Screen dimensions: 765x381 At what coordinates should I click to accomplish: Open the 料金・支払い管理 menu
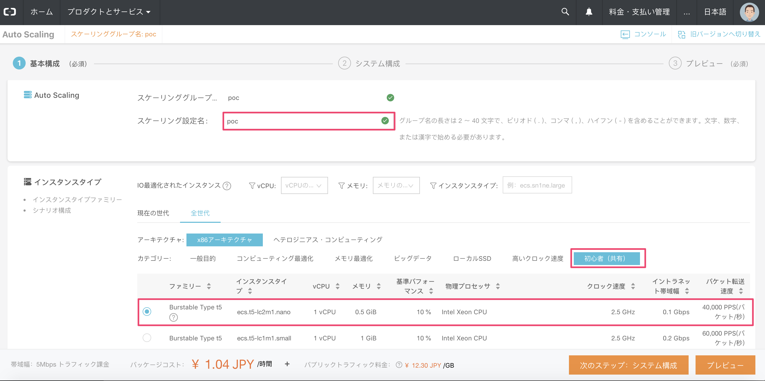click(x=639, y=12)
